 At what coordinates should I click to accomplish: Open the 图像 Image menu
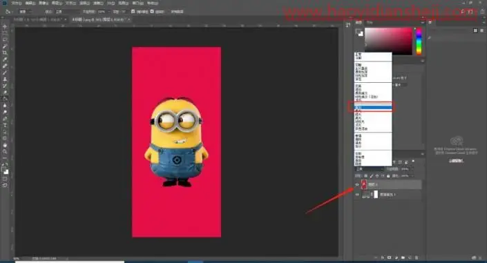(x=44, y=3)
